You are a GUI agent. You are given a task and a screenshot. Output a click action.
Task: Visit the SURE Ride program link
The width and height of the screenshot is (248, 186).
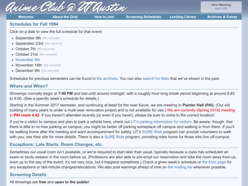(x=114, y=137)
